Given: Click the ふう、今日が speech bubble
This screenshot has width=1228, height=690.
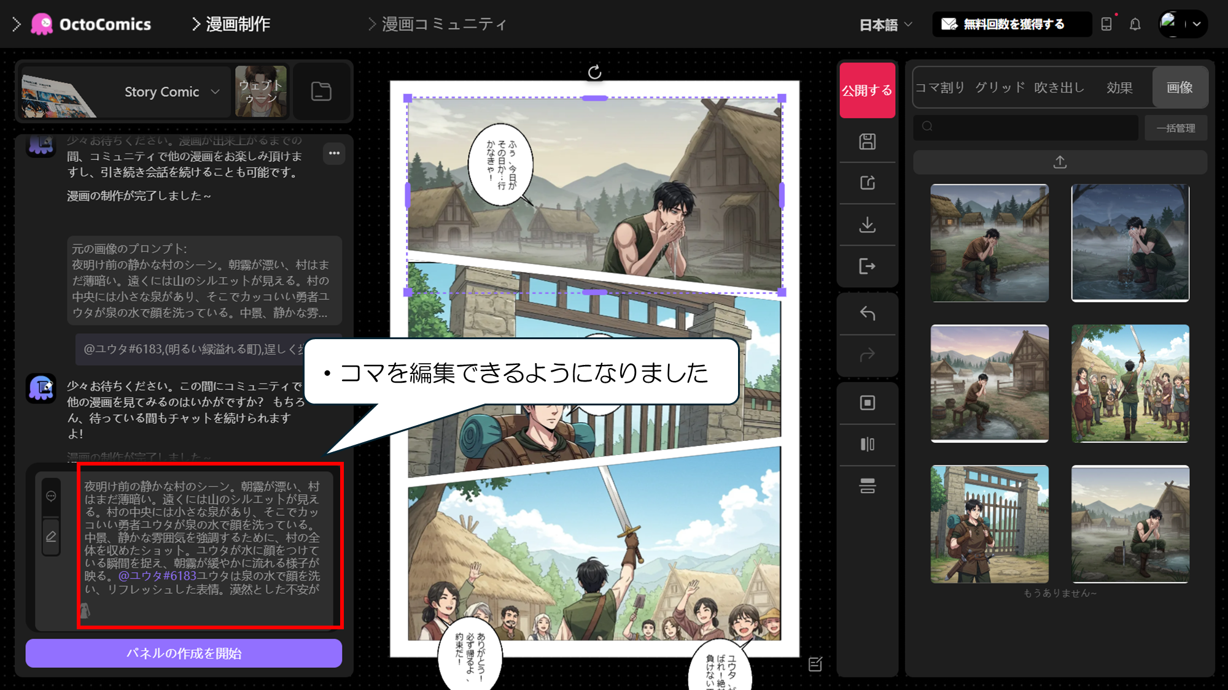Looking at the screenshot, I should [500, 164].
